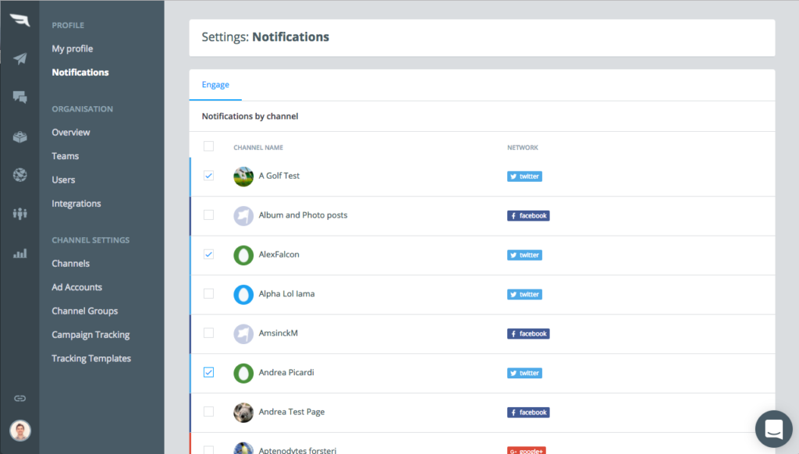Viewport: 799px width, 454px height.
Task: Click the chain link icon
Action: tap(20, 398)
